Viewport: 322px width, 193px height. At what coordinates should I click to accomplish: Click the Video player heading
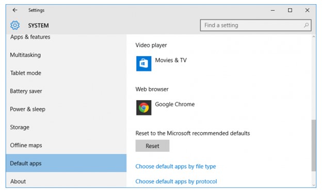[x=151, y=45]
